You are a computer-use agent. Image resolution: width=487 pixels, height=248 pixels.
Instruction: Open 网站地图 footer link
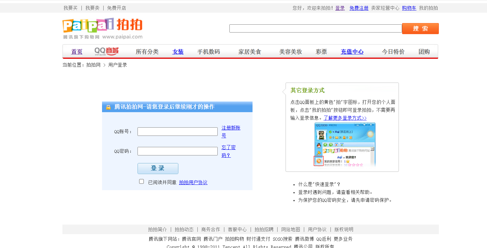pos(291,229)
